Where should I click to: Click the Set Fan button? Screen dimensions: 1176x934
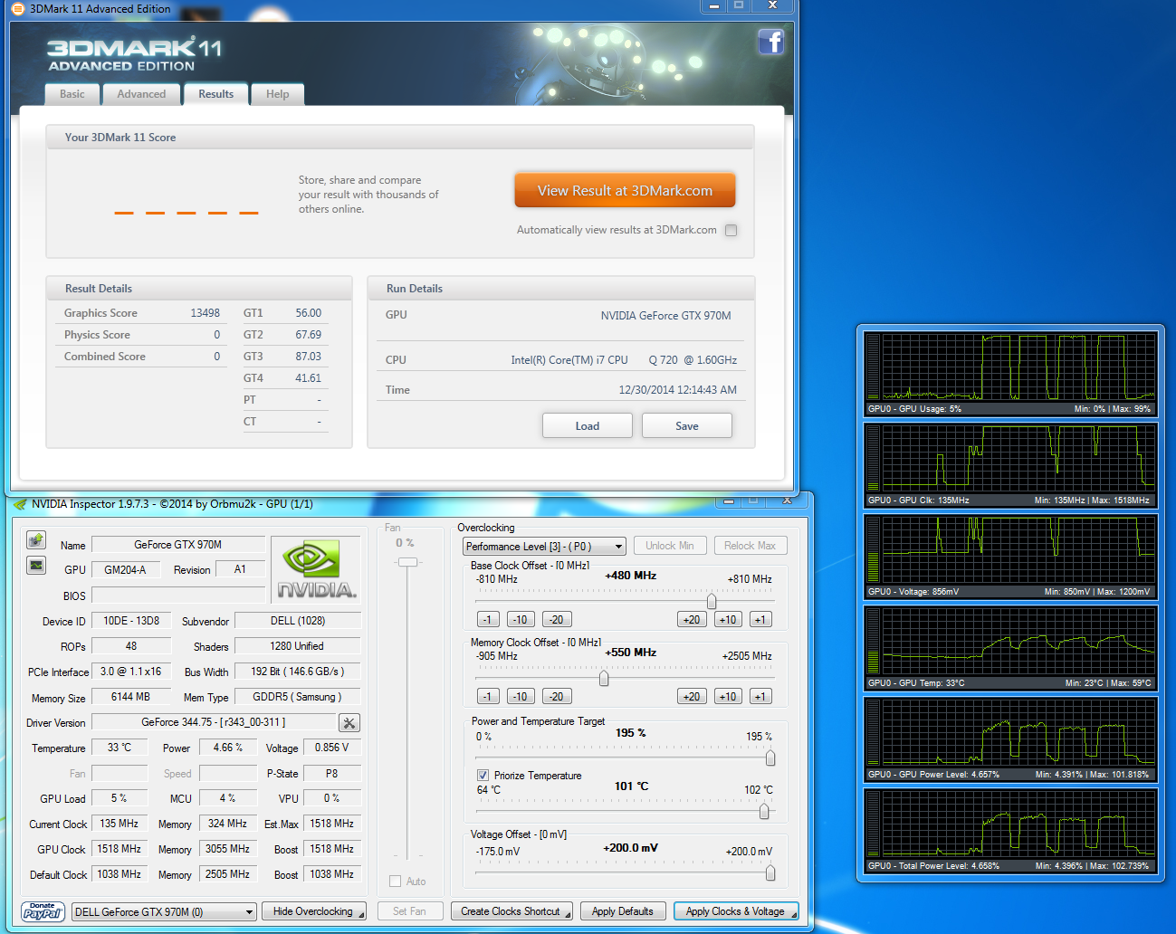click(409, 911)
